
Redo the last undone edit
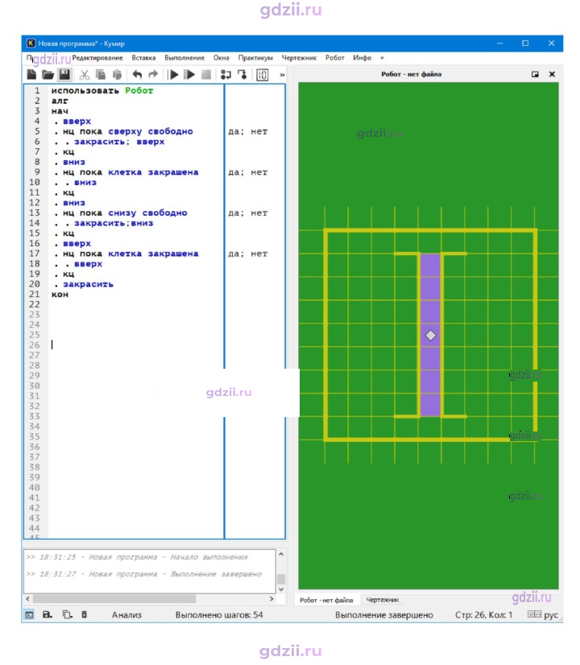(153, 75)
